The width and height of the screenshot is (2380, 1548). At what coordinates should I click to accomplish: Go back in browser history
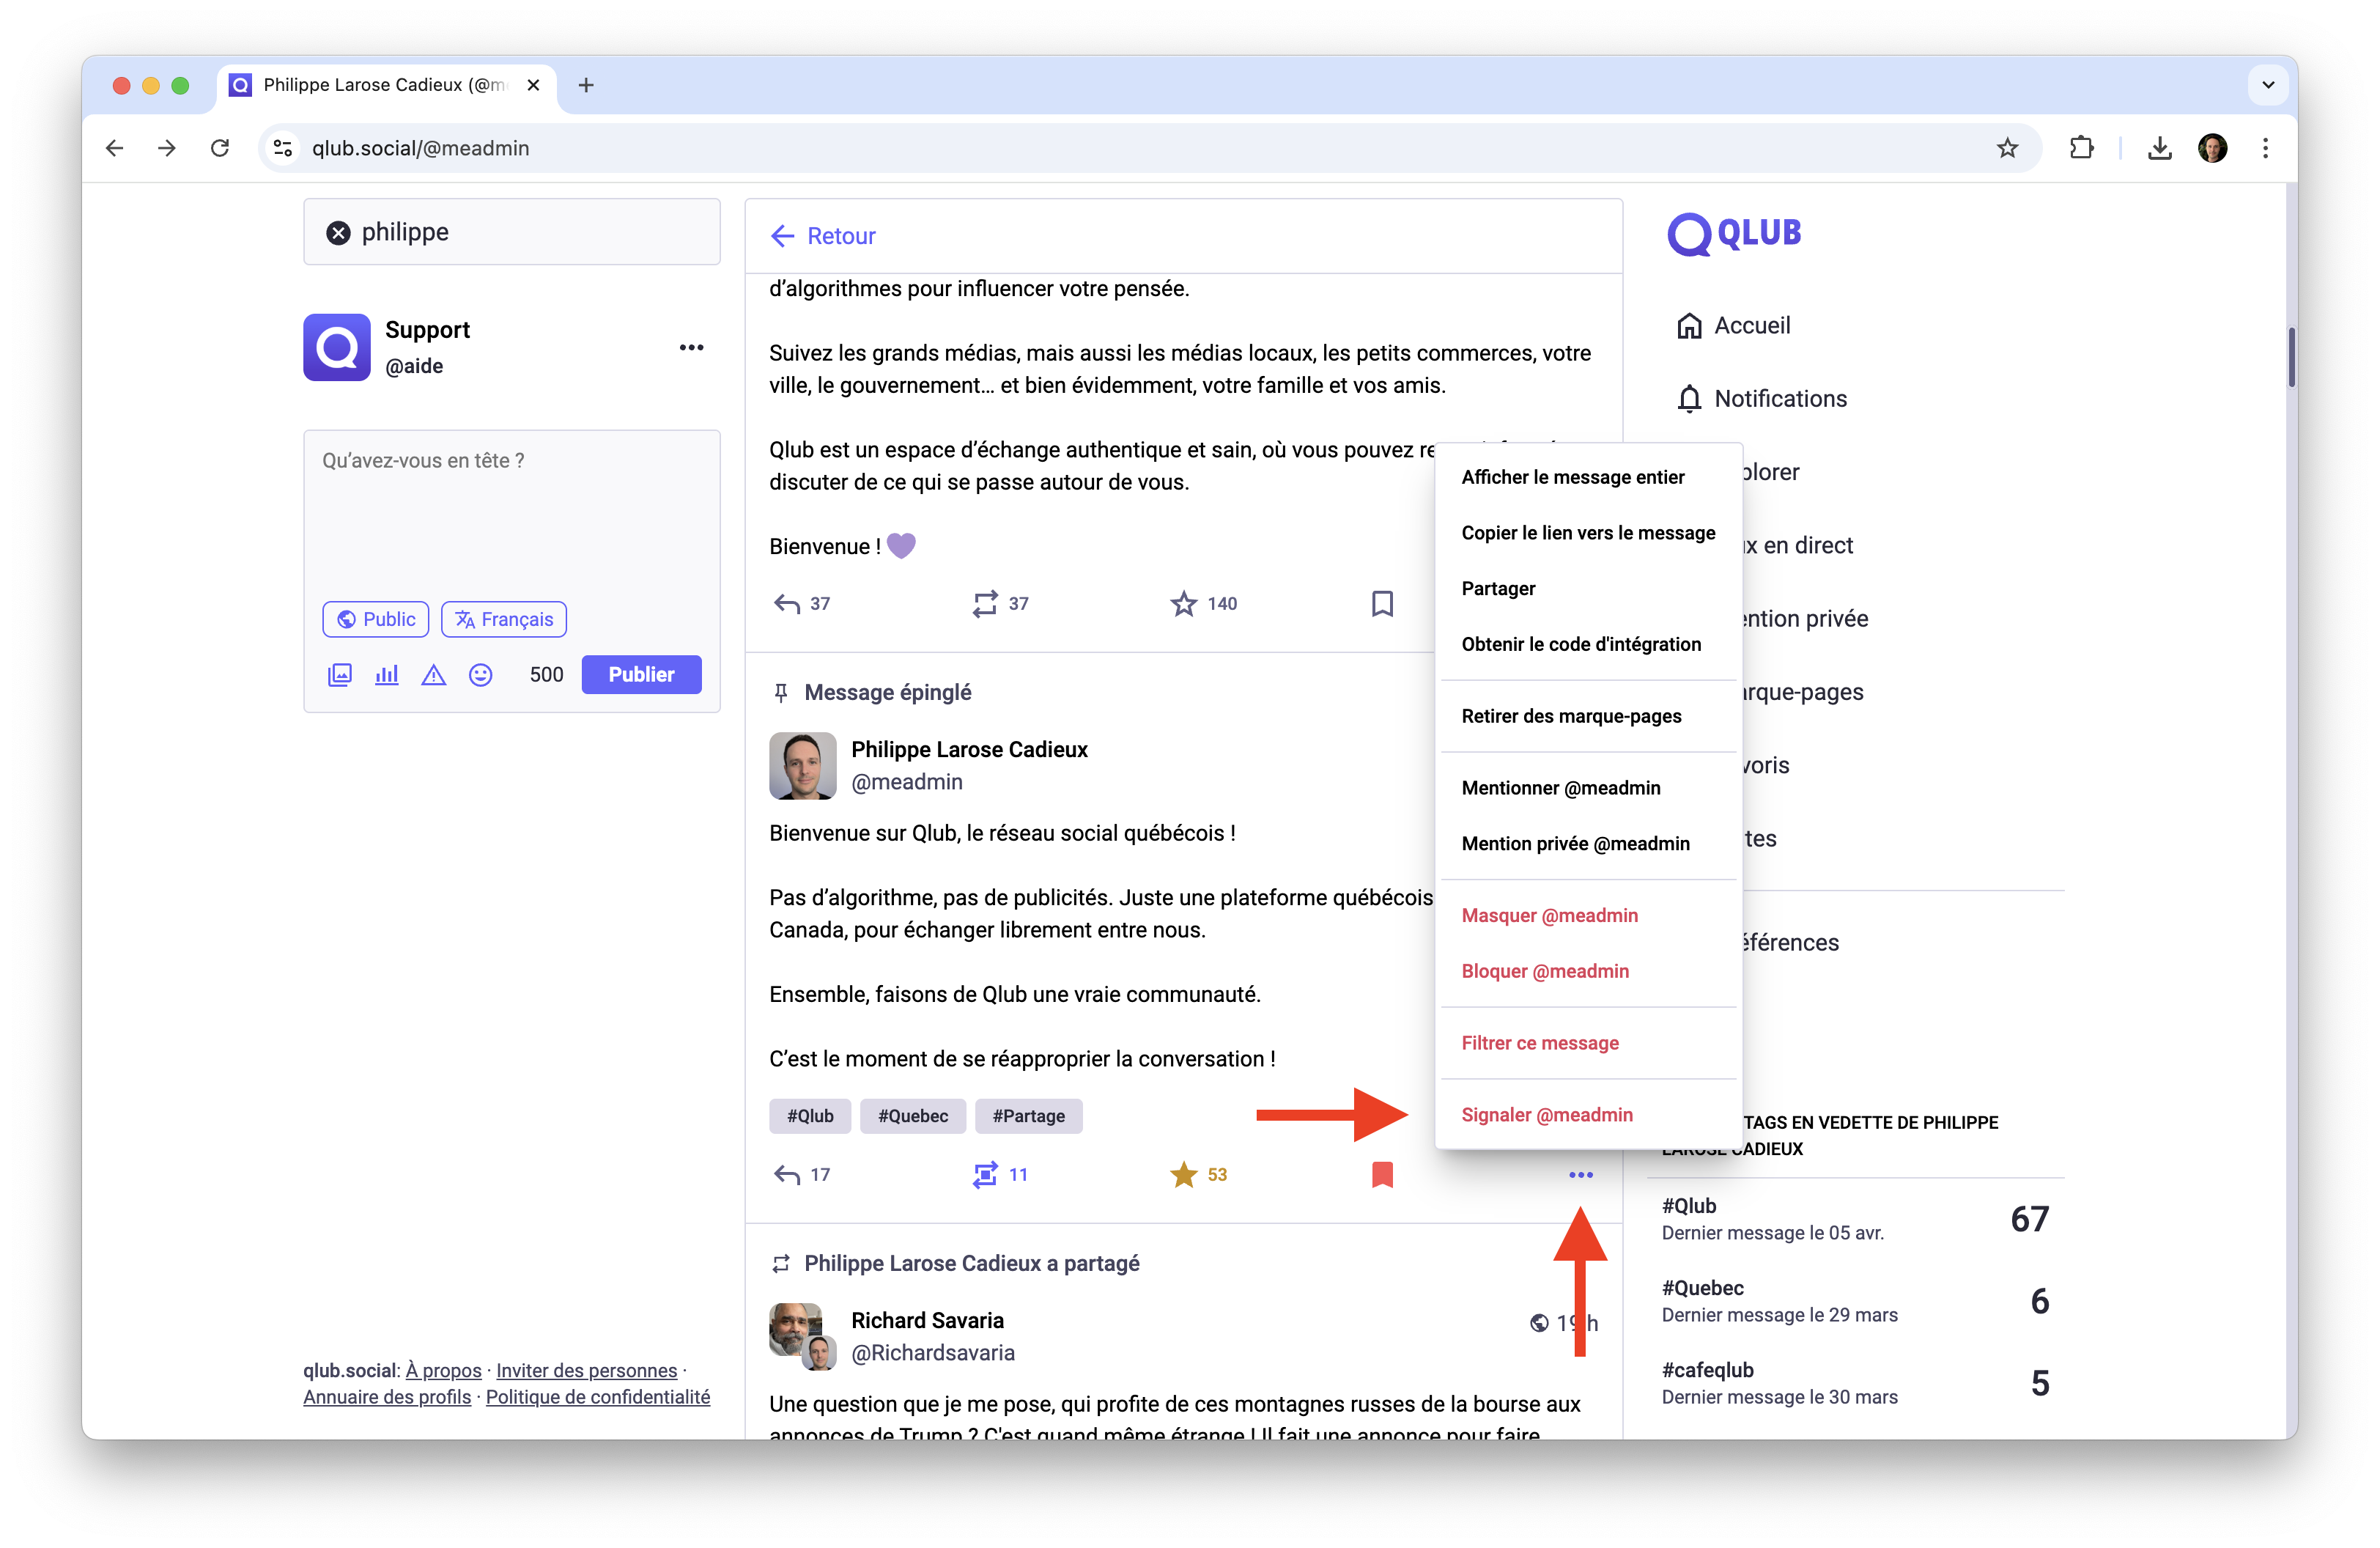pyautogui.click(x=115, y=148)
